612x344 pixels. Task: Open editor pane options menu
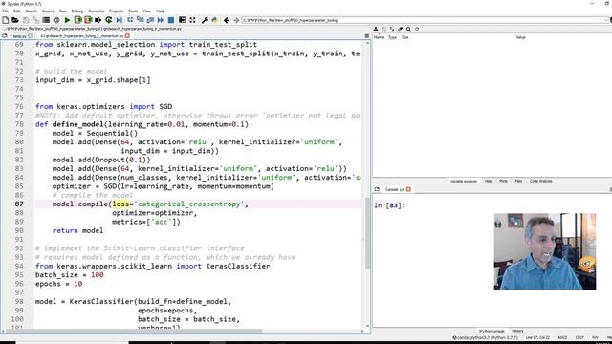367,36
